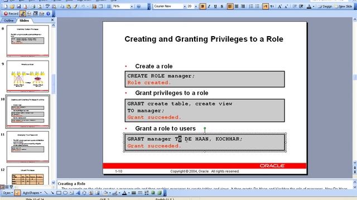Select the Arrow drawing tool
Image resolution: width=357 pixels, height=200 pixels.
click(52, 193)
